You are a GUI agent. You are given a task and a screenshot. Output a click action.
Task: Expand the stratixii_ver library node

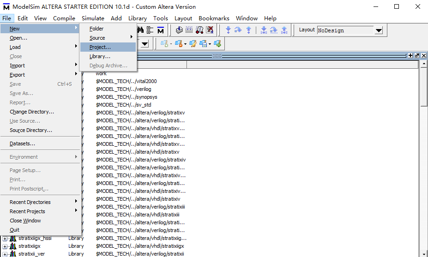5,254
